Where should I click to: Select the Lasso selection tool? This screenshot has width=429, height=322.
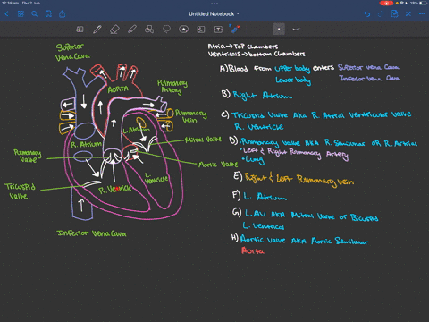click(166, 30)
